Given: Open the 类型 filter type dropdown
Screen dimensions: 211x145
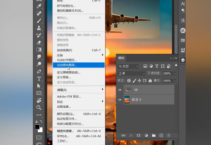Looking at the screenshot, I should [x=128, y=66].
